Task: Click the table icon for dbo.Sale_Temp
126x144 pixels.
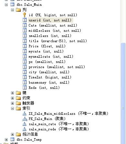Action: point(12,139)
